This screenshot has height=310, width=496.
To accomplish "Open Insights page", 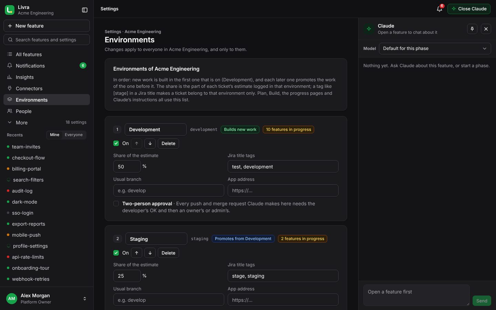I will [46, 77].
